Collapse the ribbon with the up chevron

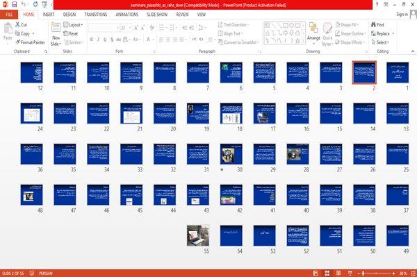pos(412,51)
